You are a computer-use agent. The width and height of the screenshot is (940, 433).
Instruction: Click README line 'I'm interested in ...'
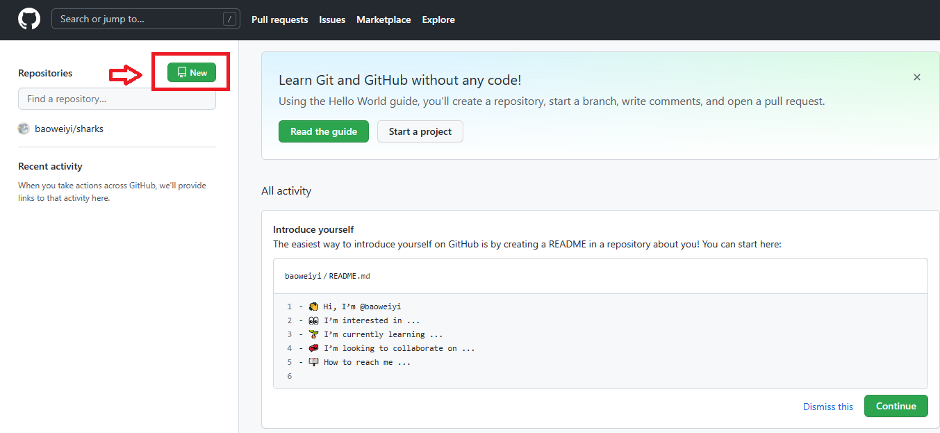pos(372,320)
